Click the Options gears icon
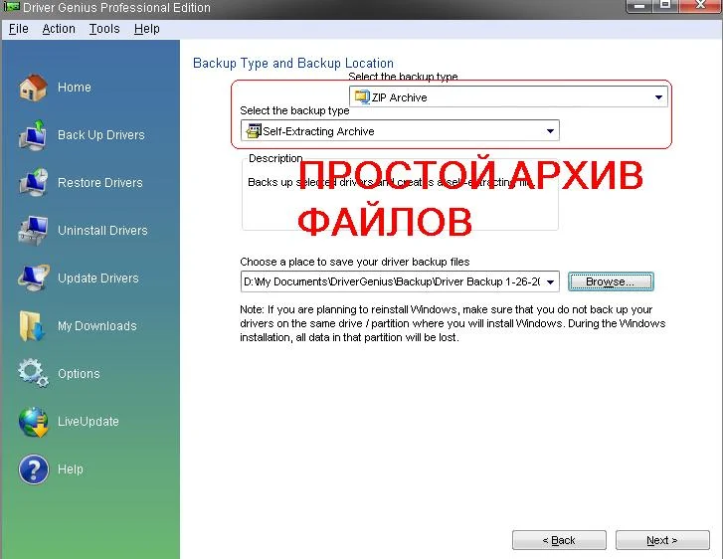 33,373
